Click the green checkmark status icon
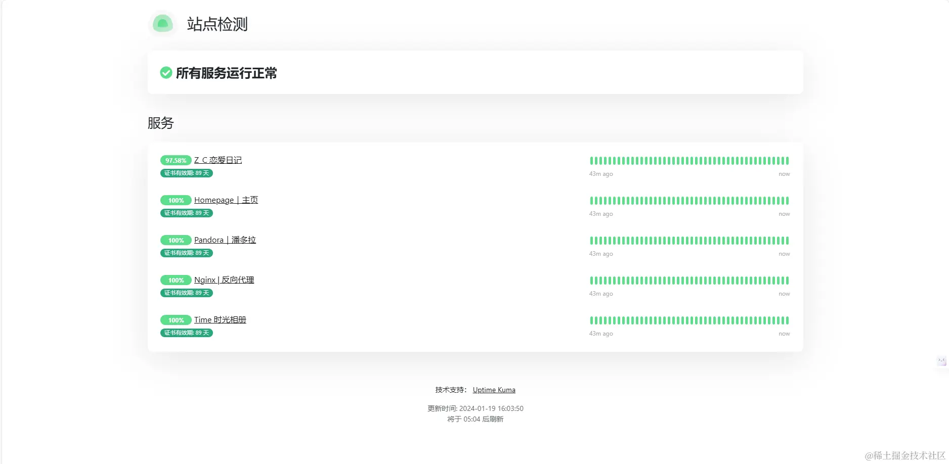 [166, 73]
